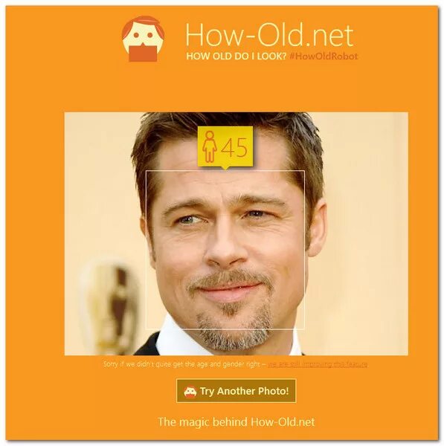Open the #HowOldRobot hashtag
This screenshot has width=444, height=446.
(x=324, y=56)
